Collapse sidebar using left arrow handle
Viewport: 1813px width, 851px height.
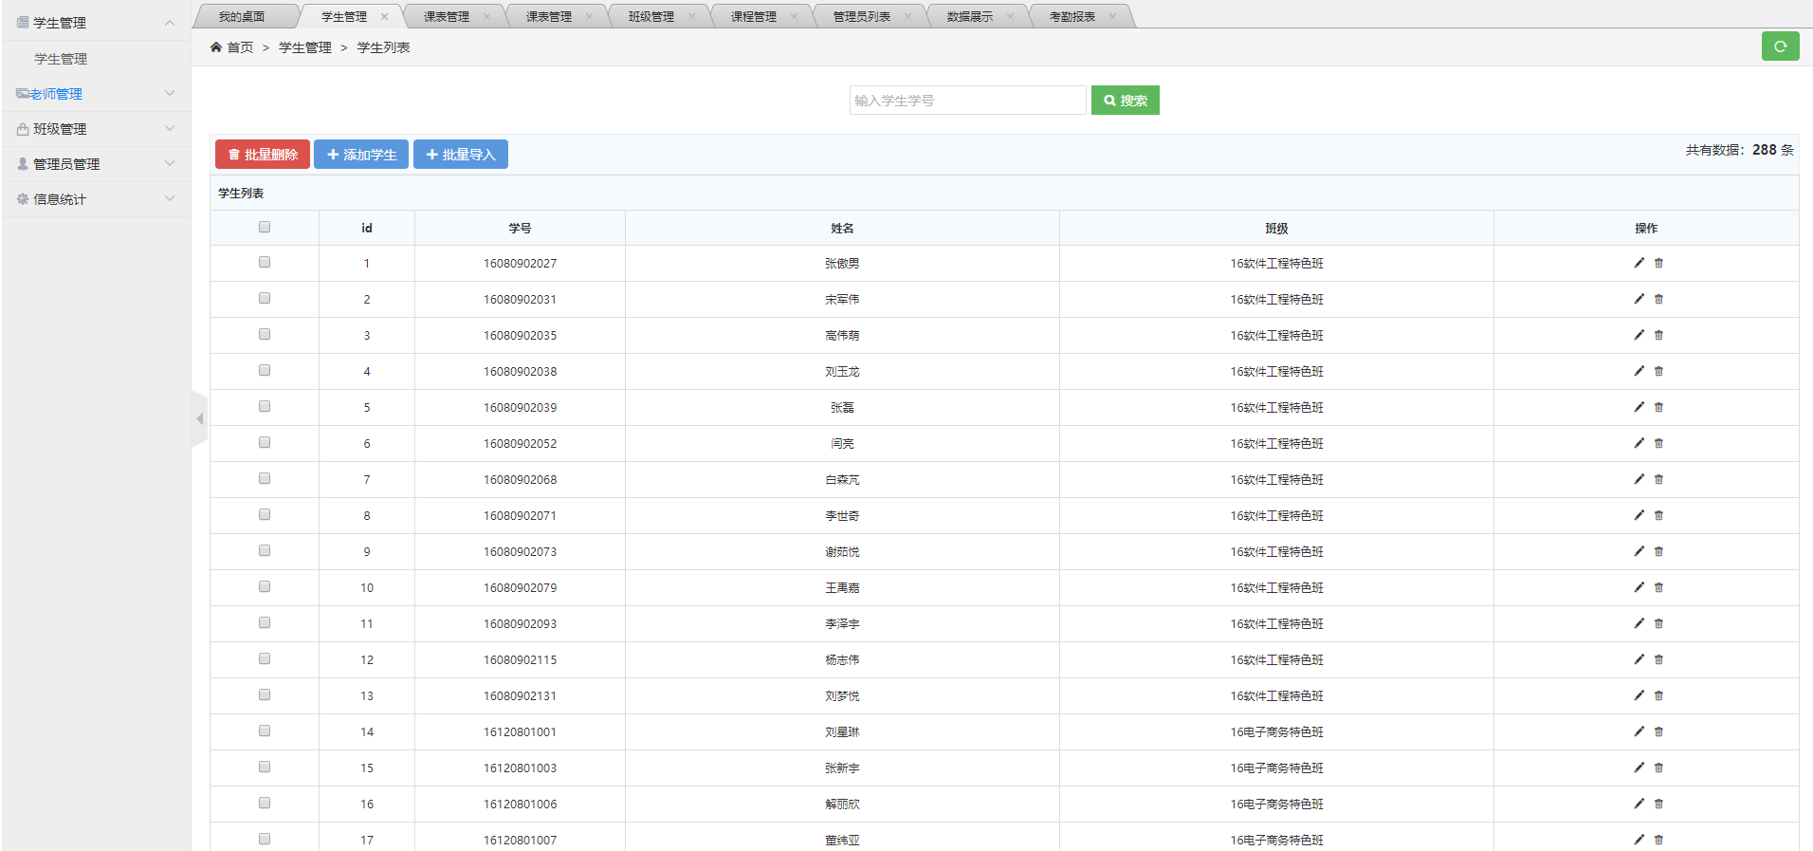click(x=199, y=418)
